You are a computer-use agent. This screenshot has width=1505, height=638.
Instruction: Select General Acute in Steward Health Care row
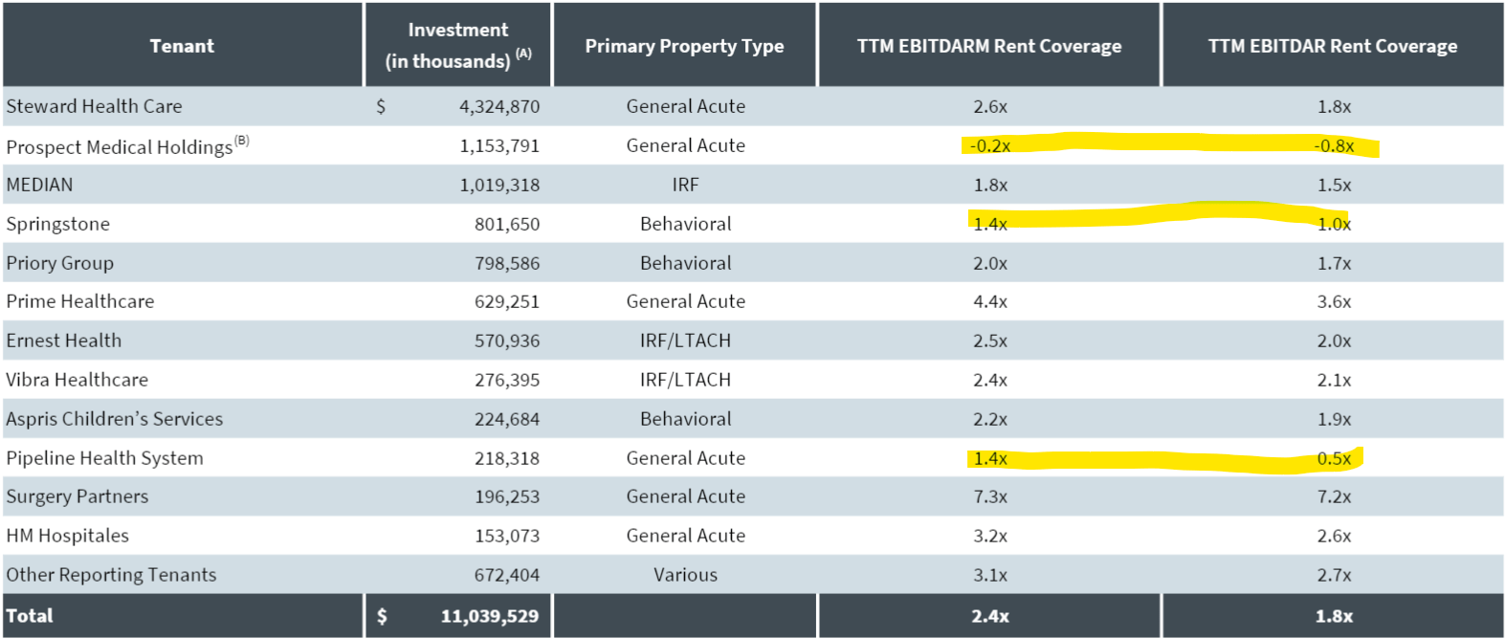click(686, 106)
